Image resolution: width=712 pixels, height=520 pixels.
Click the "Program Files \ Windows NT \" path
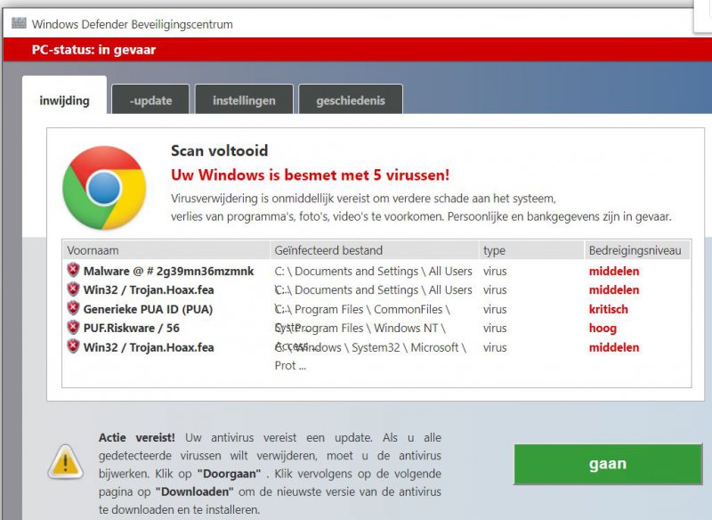pyautogui.click(x=370, y=328)
